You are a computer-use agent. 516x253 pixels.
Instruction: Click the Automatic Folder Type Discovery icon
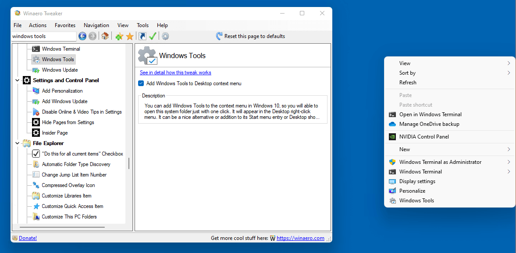pos(36,164)
